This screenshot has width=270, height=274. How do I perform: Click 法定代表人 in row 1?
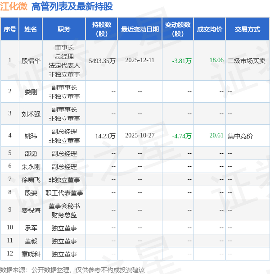pos(64,65)
